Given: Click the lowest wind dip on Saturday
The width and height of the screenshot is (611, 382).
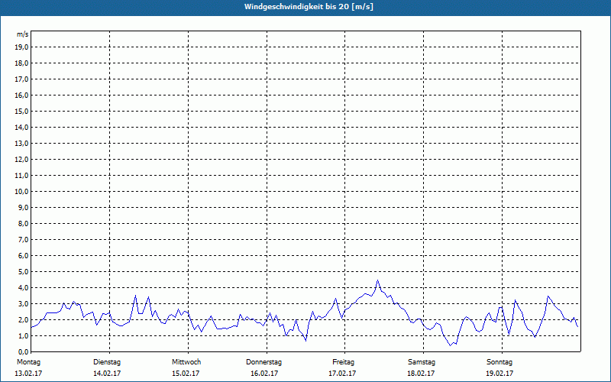Looking at the screenshot, I should (x=451, y=345).
